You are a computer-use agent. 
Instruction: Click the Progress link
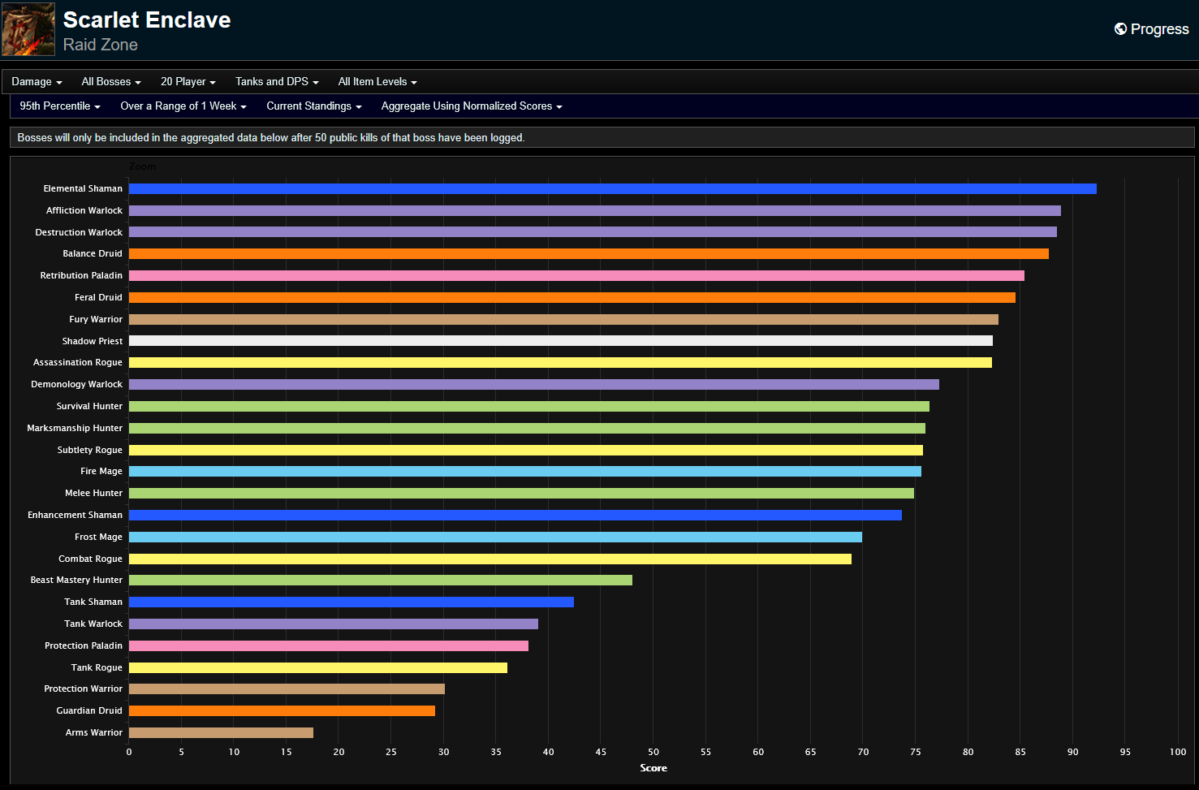1158,28
